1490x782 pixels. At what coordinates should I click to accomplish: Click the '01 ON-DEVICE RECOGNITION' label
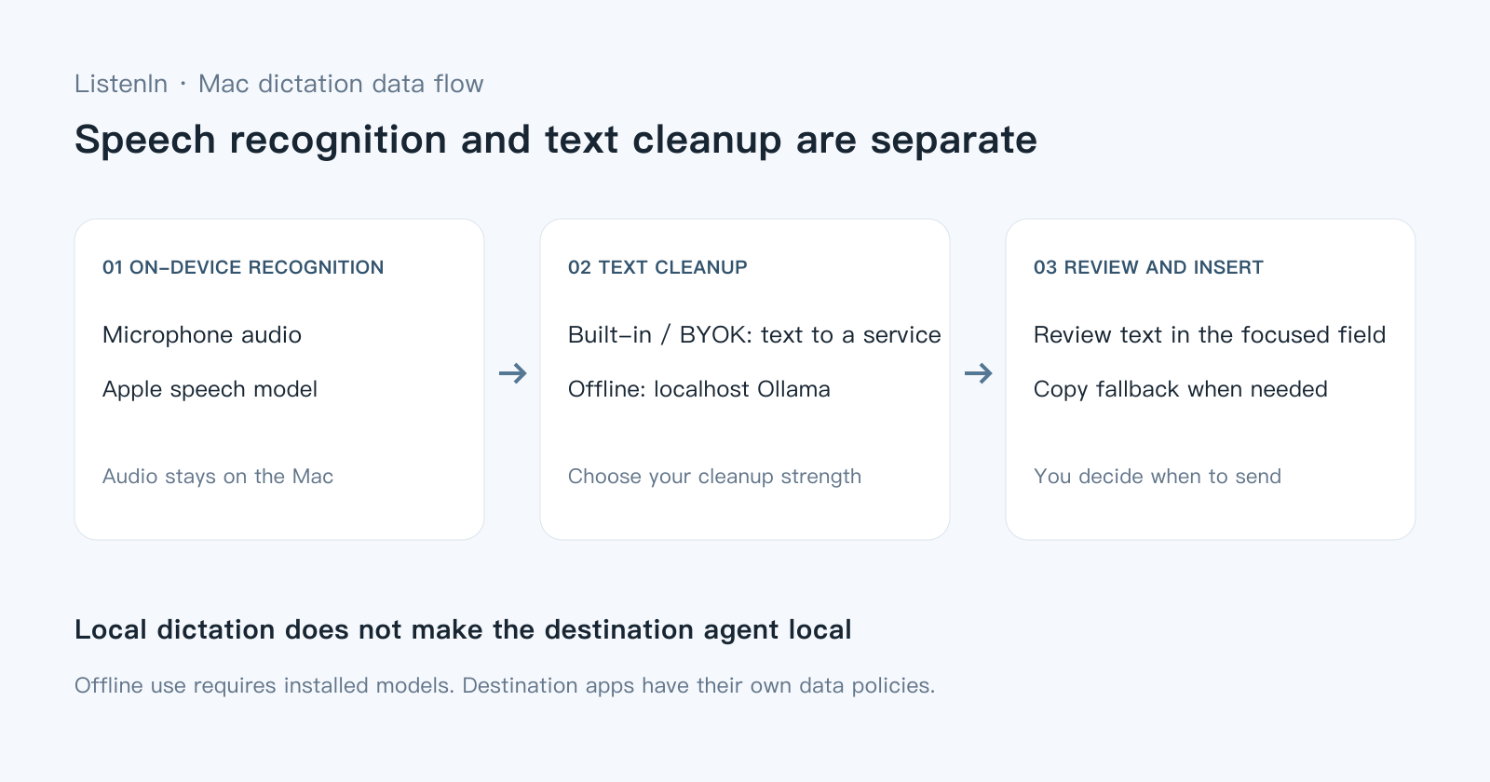[243, 267]
